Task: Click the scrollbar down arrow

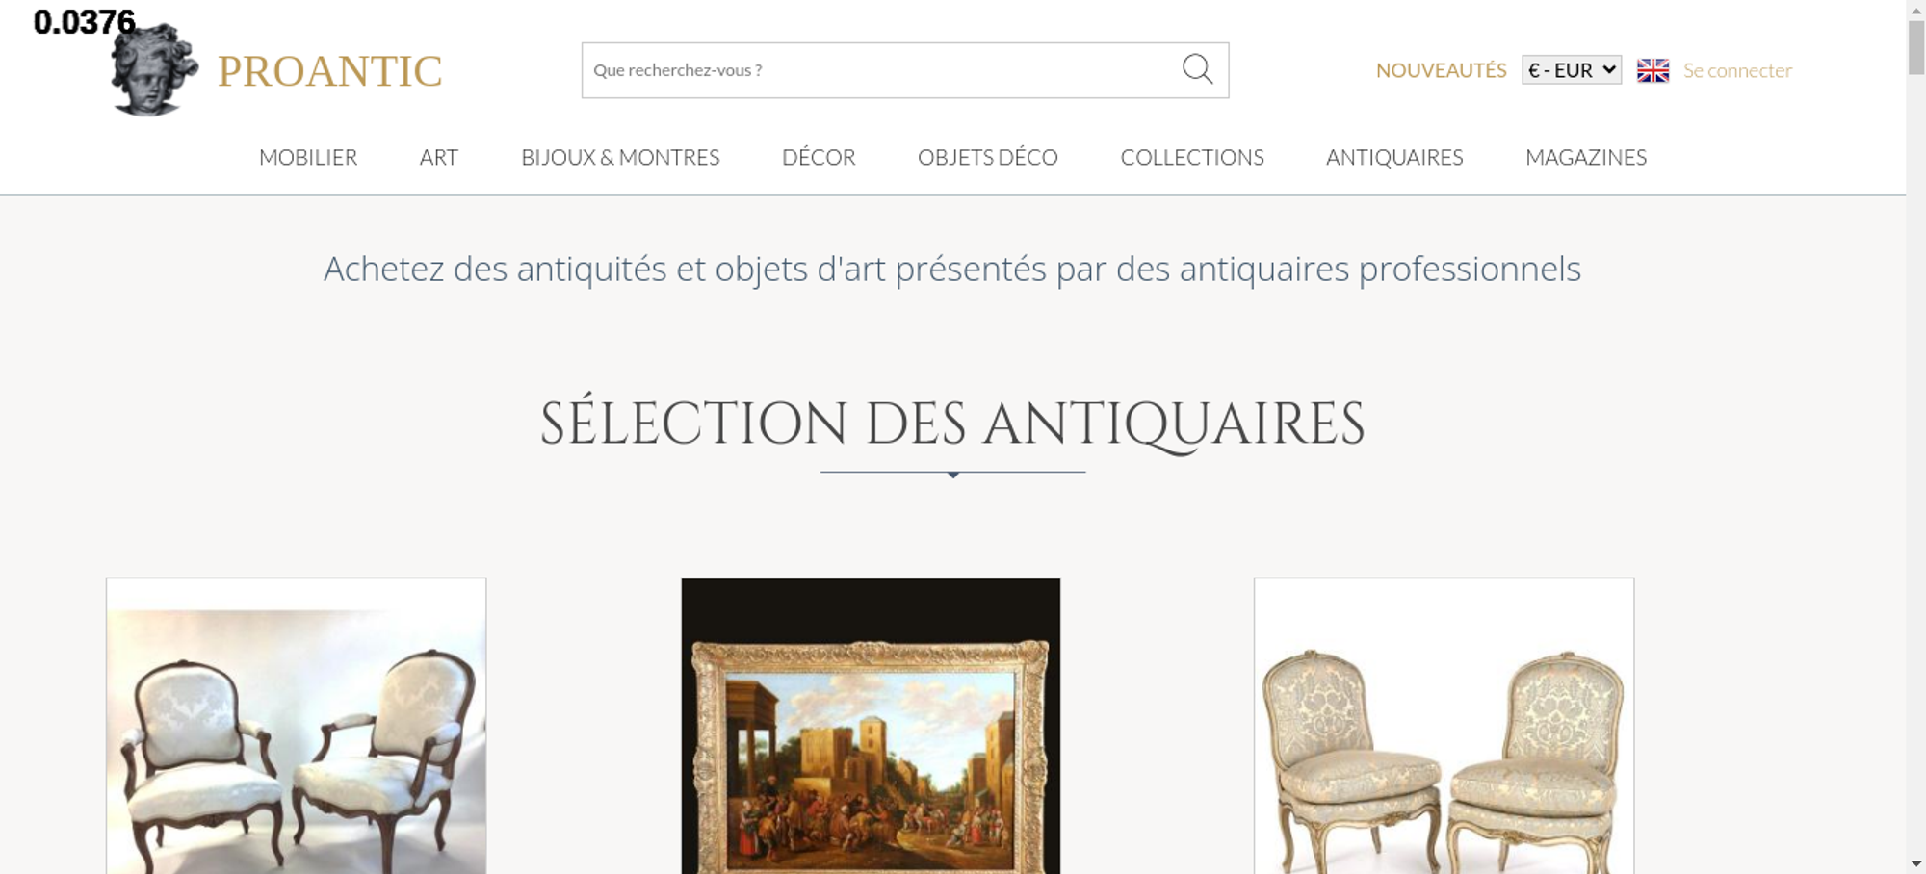Action: point(1916,863)
